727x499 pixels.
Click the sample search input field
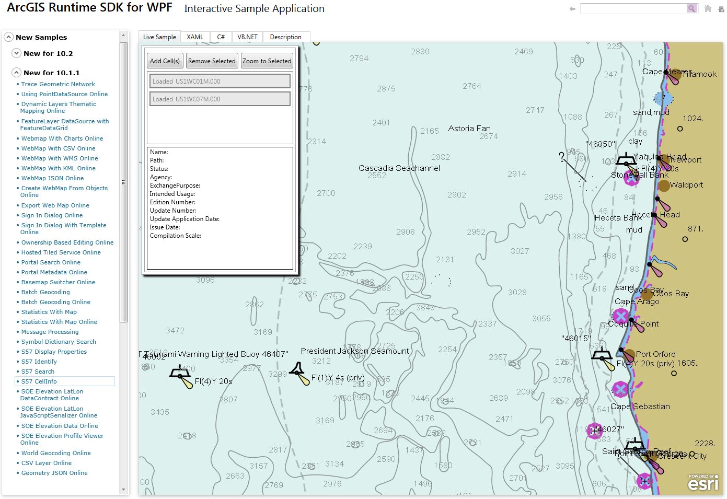[x=633, y=8]
